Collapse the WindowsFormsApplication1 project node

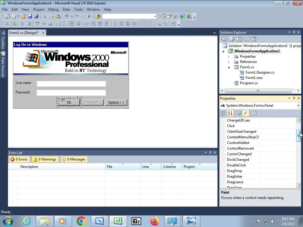(x=223, y=51)
